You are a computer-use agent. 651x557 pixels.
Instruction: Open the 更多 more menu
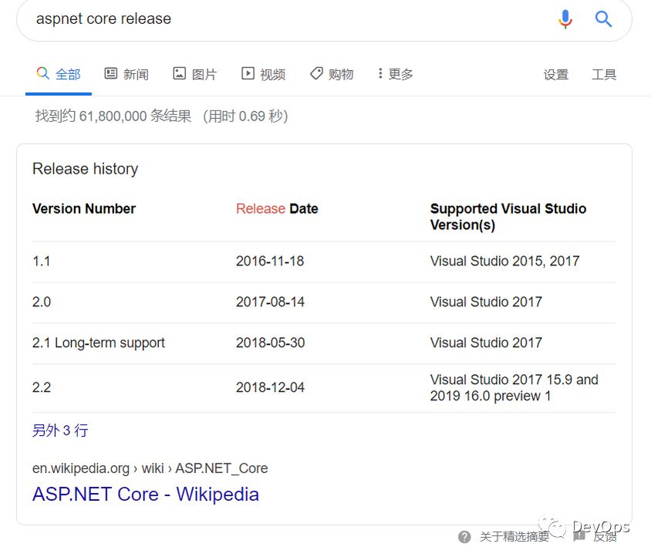coord(395,74)
